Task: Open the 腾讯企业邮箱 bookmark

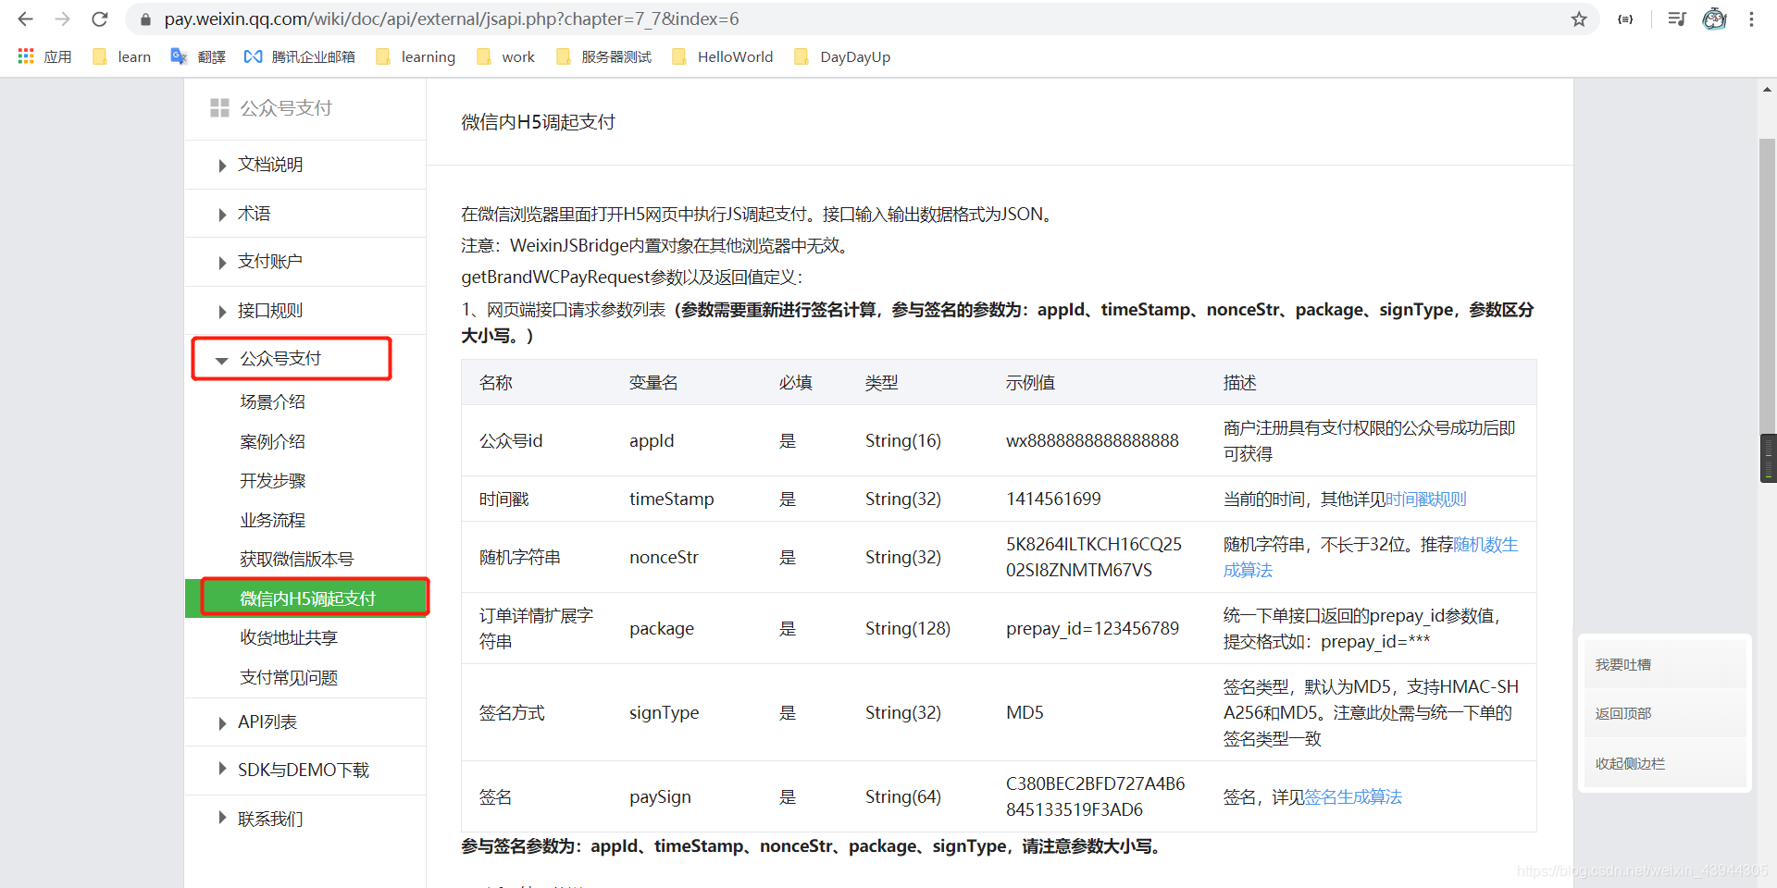Action: 299,56
